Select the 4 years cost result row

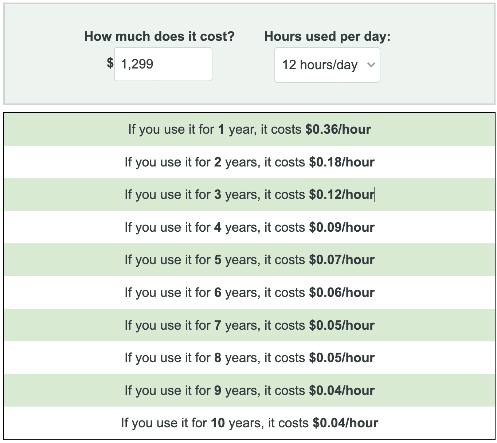coord(249,227)
